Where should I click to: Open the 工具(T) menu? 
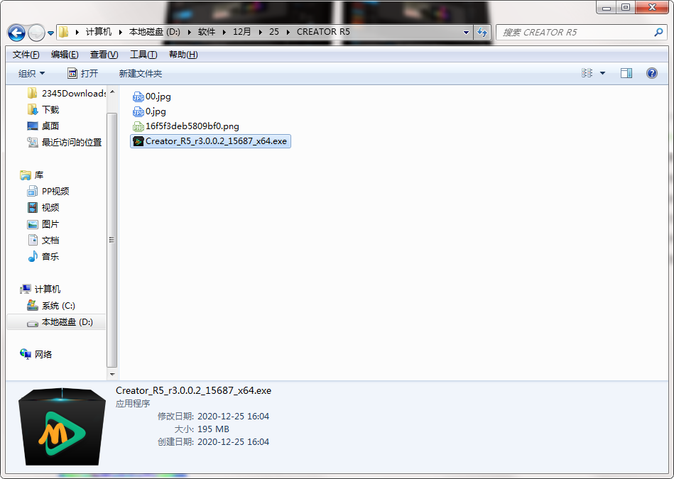(x=143, y=55)
